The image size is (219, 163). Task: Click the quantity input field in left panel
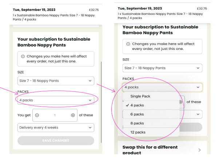click(55, 115)
